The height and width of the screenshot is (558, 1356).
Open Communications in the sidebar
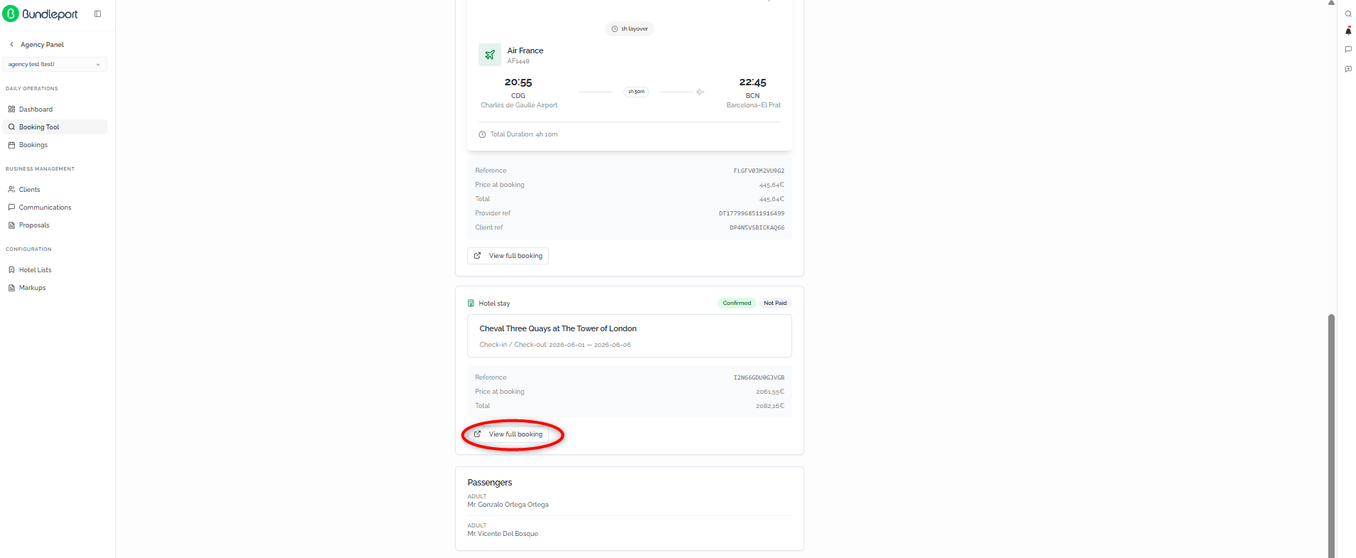tap(55, 208)
